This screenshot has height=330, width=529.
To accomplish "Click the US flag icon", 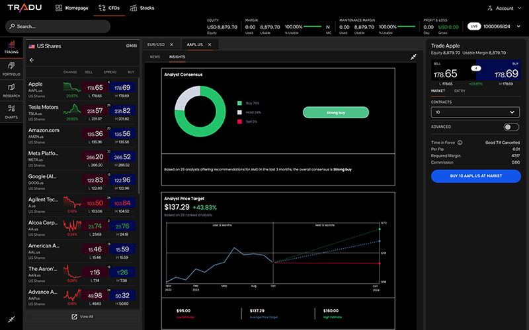I will tap(32, 46).
